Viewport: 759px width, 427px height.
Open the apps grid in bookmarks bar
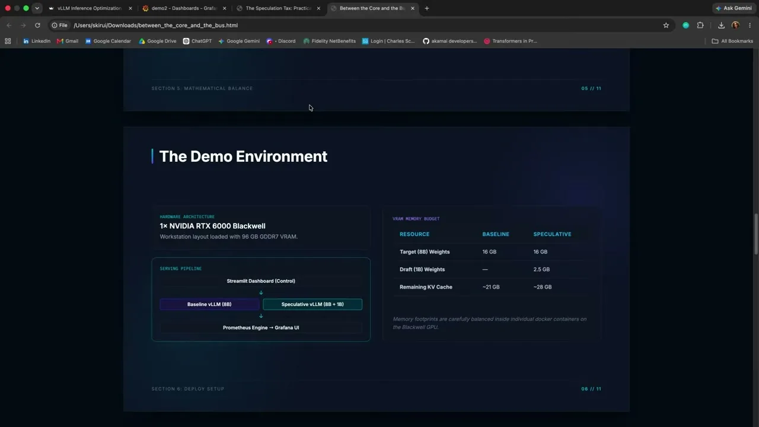(x=8, y=41)
